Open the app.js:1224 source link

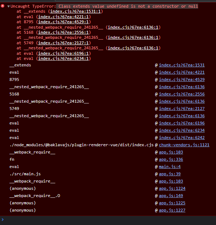[172, 188]
